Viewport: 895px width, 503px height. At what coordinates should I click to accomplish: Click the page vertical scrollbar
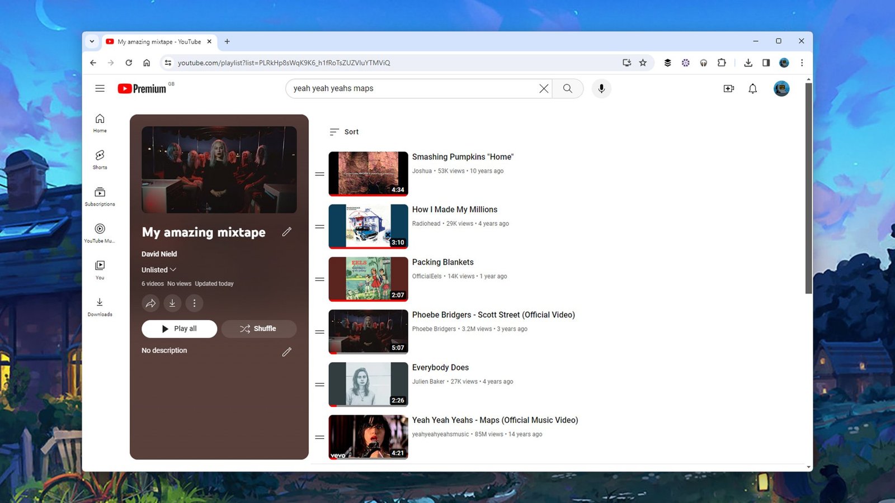point(808,188)
